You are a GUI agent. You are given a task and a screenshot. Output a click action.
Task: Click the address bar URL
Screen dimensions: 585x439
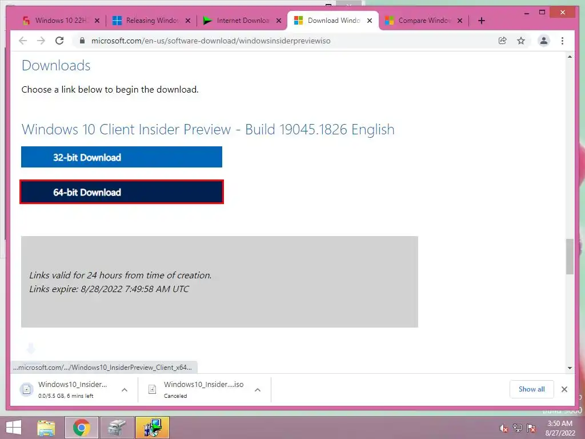211,41
